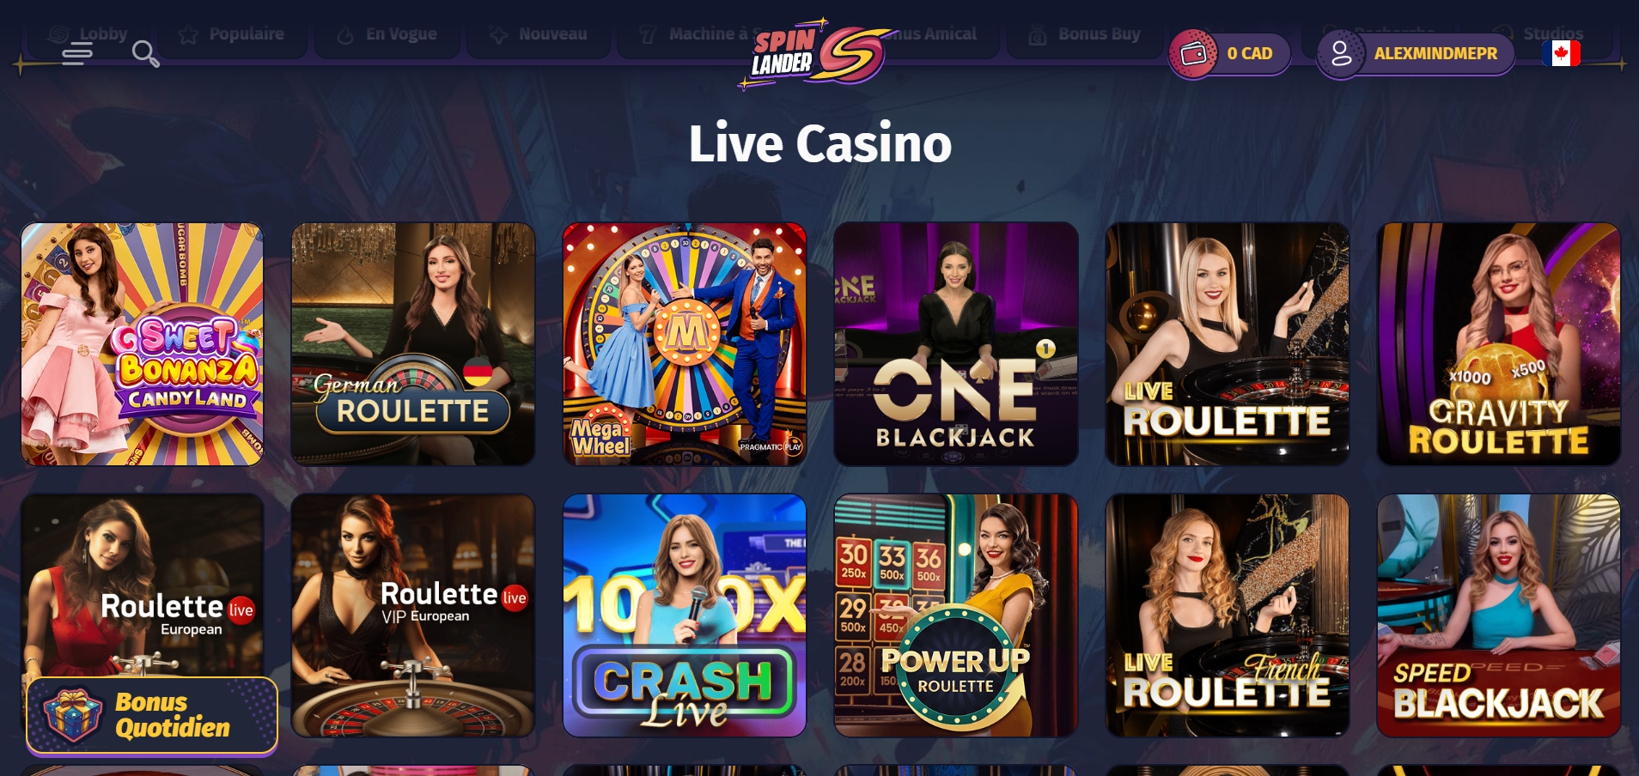Open the 0 CAD balance button

pyautogui.click(x=1230, y=54)
